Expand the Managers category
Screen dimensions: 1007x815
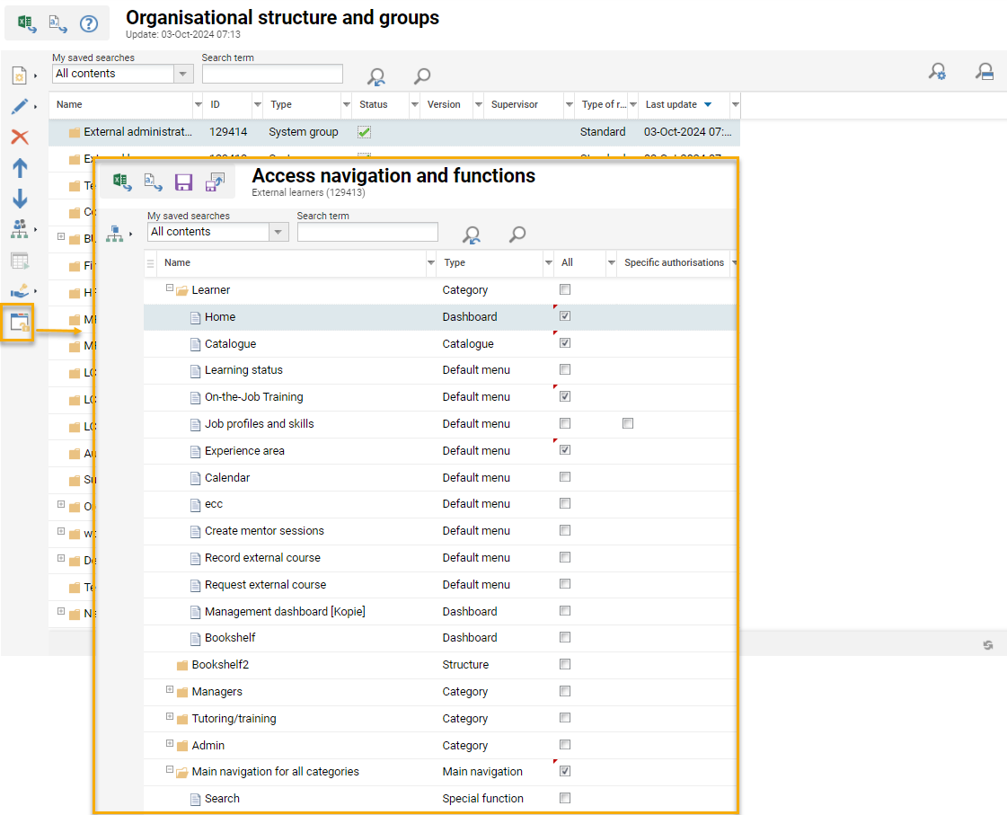pos(170,690)
